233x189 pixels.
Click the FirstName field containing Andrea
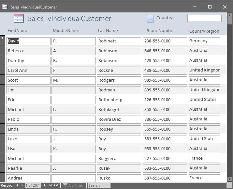pos(28,178)
